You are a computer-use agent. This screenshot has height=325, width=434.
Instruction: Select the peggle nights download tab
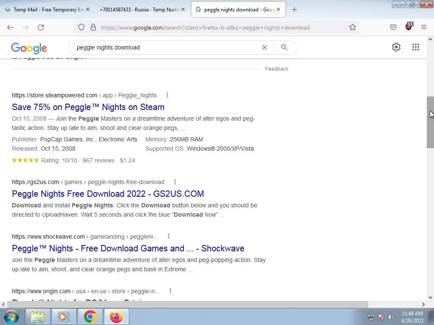point(238,10)
